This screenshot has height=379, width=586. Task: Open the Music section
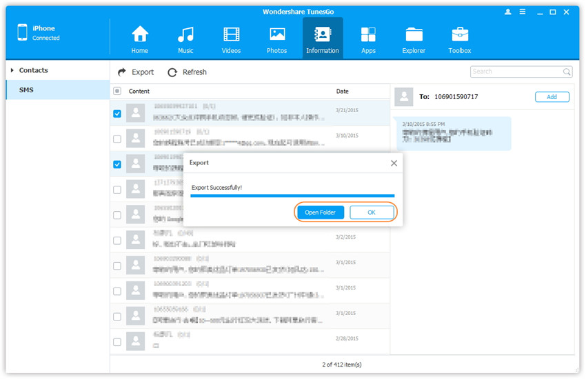(185, 39)
